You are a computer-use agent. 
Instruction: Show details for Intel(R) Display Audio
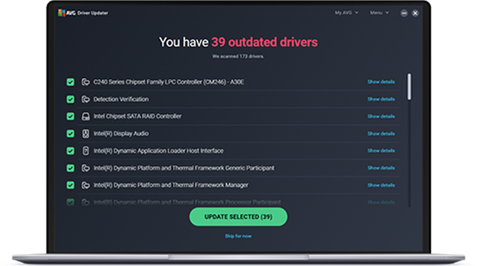(381, 134)
